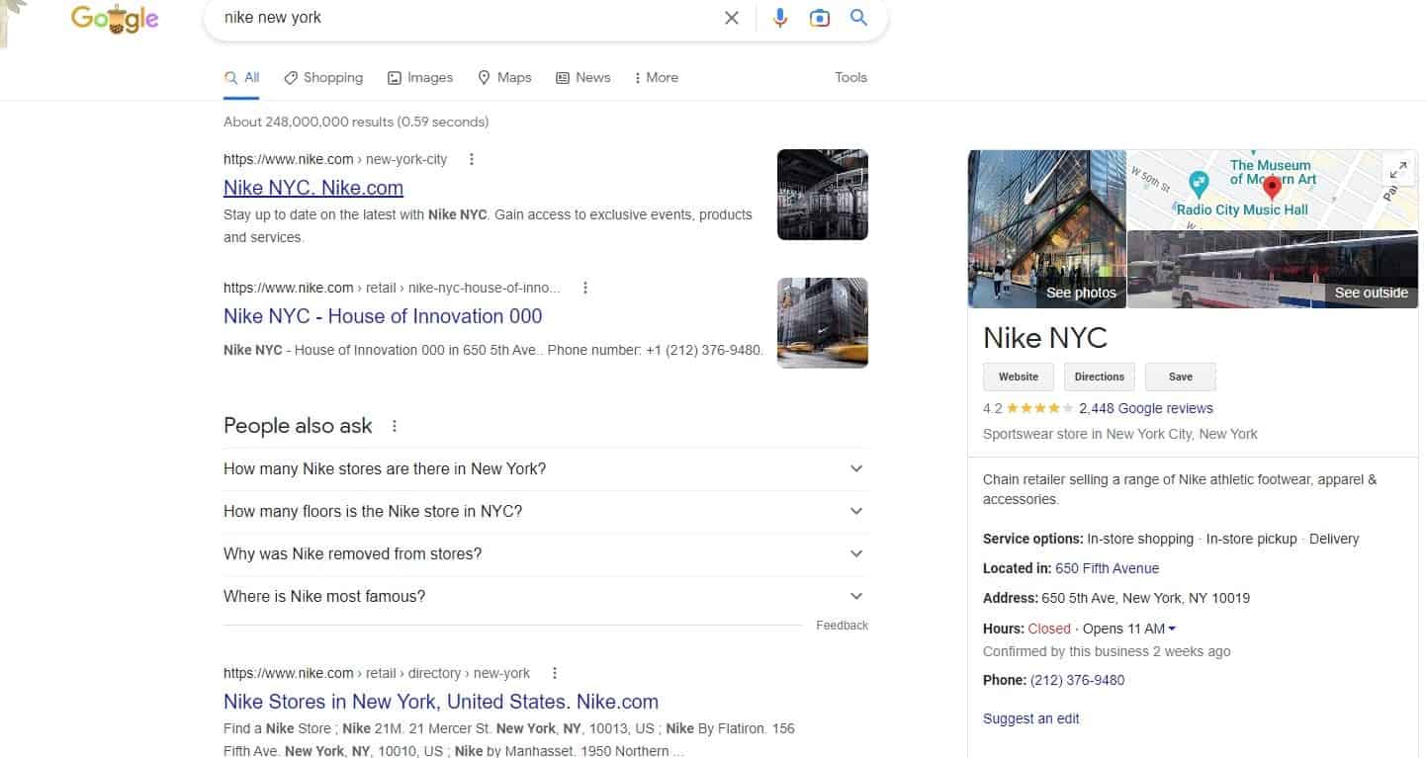Image resolution: width=1427 pixels, height=758 pixels.
Task: Click the address 650 5th Ave, New York, NY 10019
Action: click(1145, 598)
